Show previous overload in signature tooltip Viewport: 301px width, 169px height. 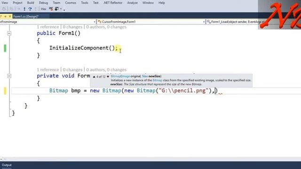point(94,77)
